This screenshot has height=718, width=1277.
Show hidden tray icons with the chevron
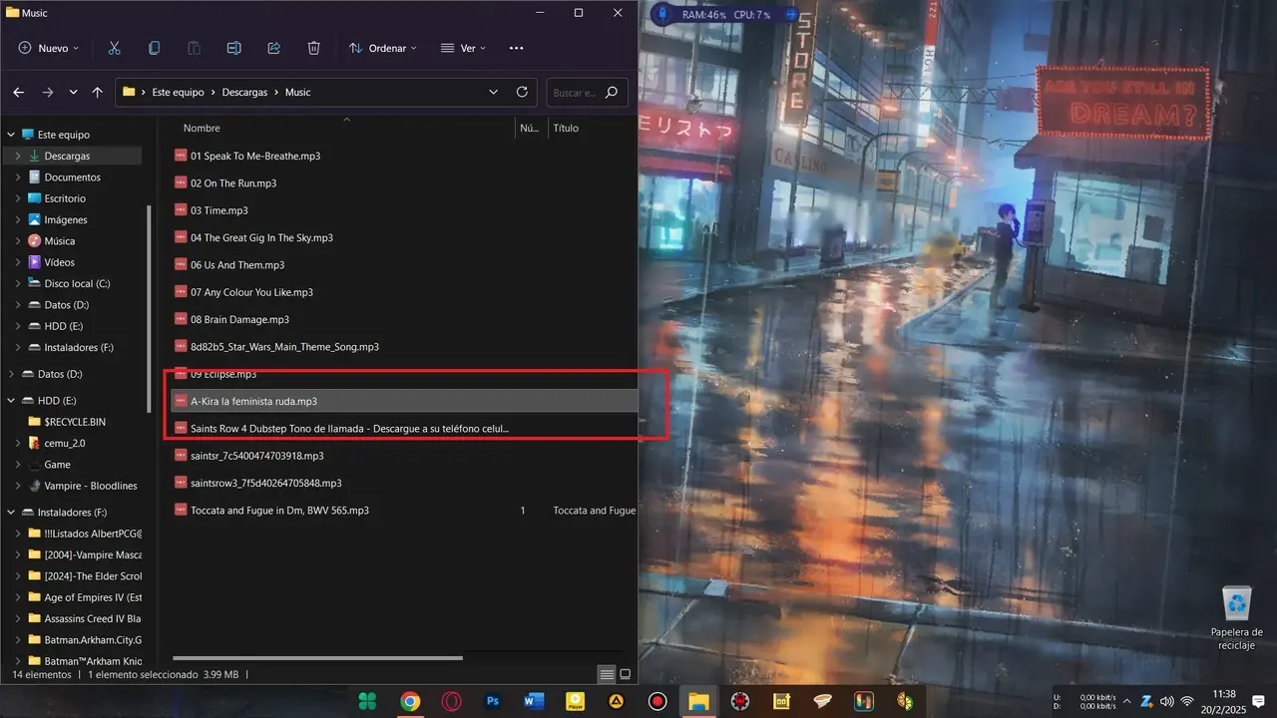point(1126,701)
